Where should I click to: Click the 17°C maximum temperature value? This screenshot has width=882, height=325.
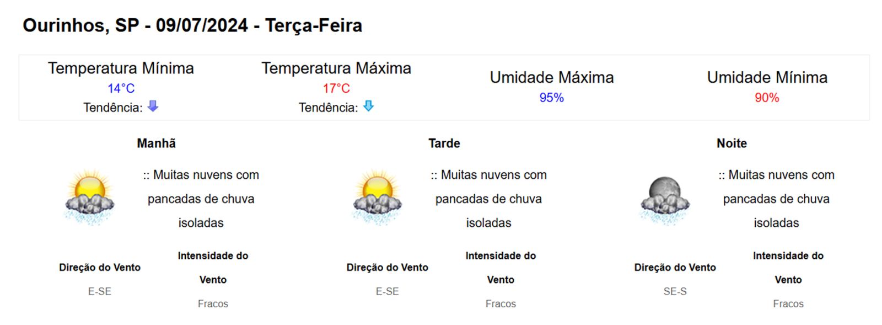pyautogui.click(x=336, y=88)
